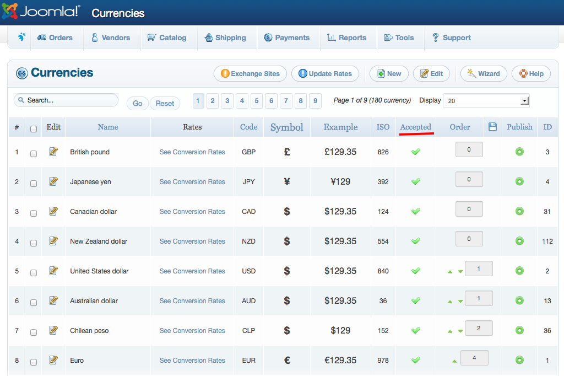Focus the Search input field
Screen dimensions: 564x376
pos(66,100)
